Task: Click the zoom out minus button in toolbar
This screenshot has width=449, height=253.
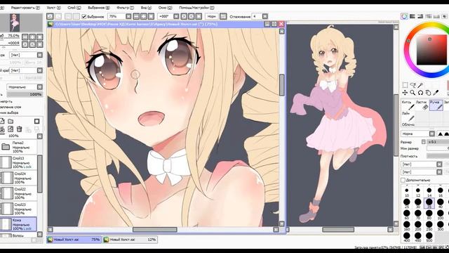Action: click(x=136, y=17)
